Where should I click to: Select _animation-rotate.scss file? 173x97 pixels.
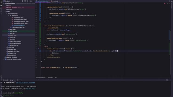(21, 23)
